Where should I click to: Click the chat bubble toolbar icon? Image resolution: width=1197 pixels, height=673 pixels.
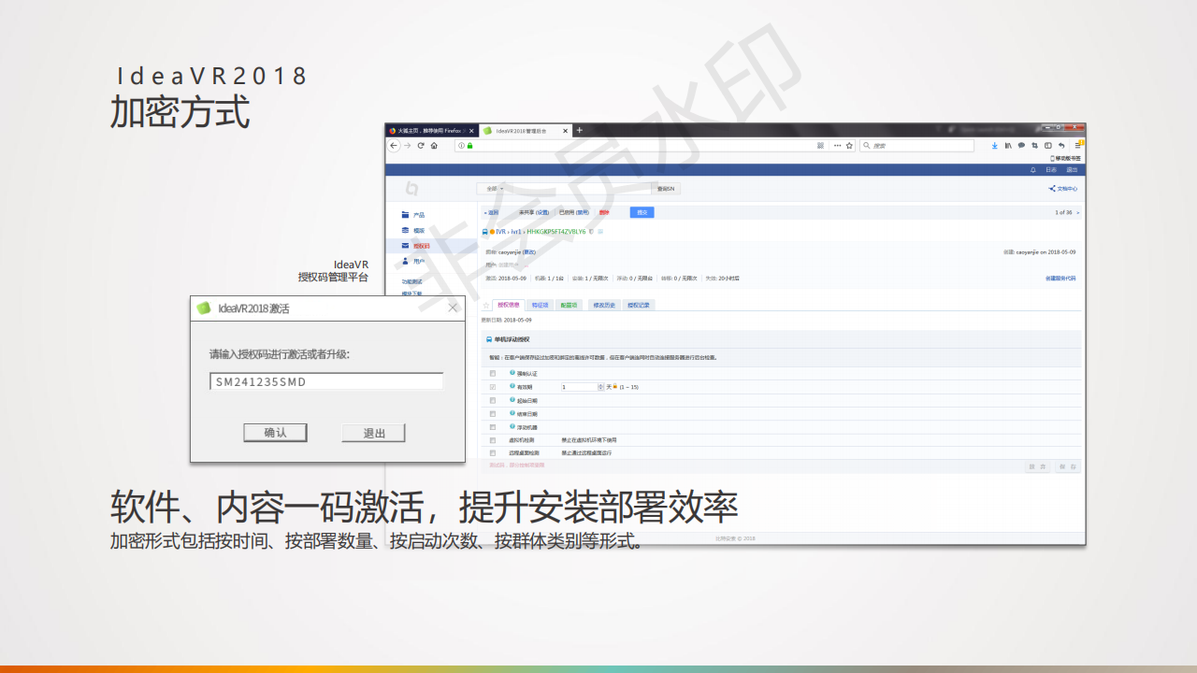coord(1021,146)
